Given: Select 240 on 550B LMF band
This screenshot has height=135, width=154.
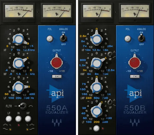Looking at the screenshot, I should point(89,98).
